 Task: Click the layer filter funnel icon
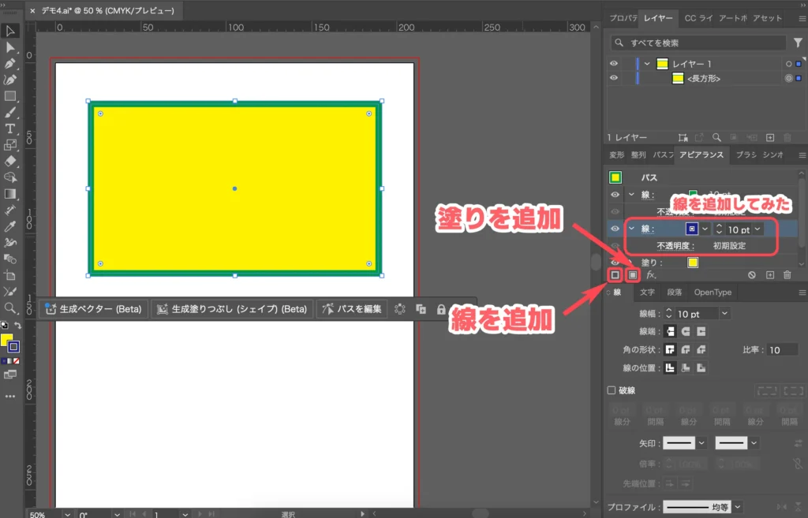(798, 43)
